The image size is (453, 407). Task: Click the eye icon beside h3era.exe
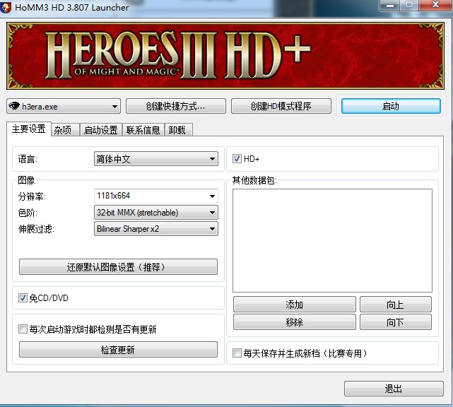14,106
